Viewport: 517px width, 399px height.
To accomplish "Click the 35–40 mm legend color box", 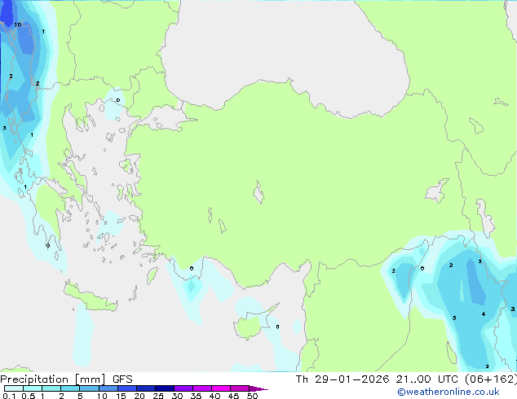I will [201, 388].
